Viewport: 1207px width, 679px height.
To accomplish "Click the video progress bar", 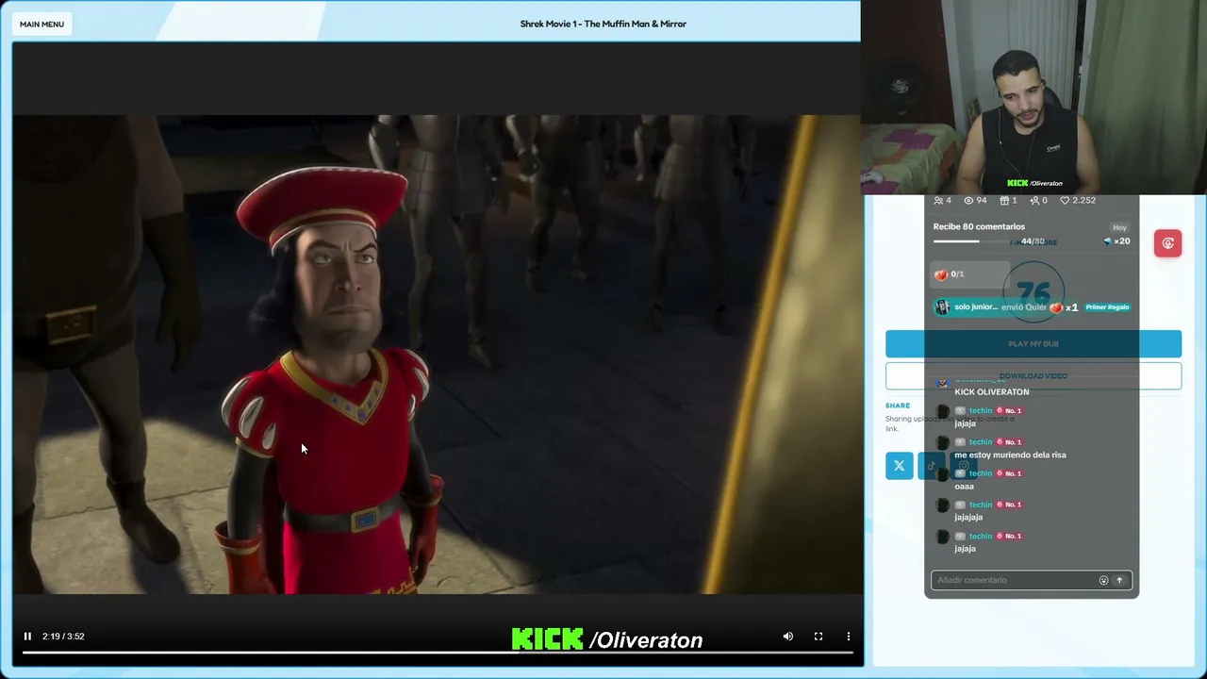I will pos(438,653).
